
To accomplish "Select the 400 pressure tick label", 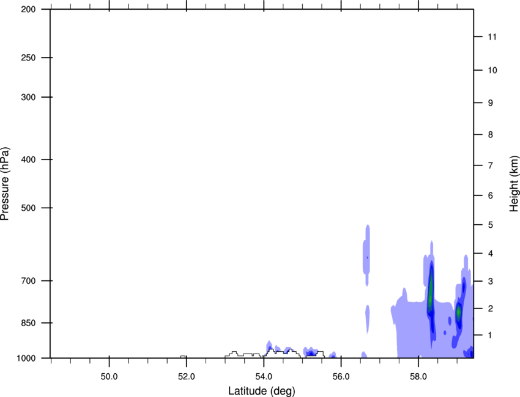I will click(x=28, y=159).
